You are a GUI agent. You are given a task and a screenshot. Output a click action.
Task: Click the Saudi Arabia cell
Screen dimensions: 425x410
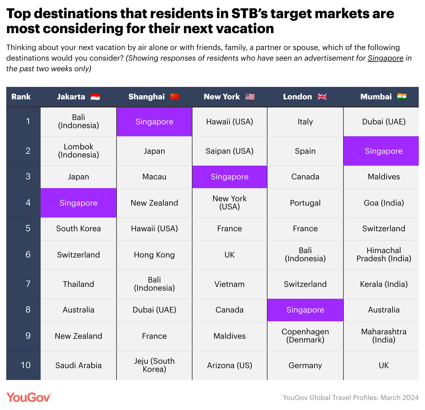(x=78, y=366)
